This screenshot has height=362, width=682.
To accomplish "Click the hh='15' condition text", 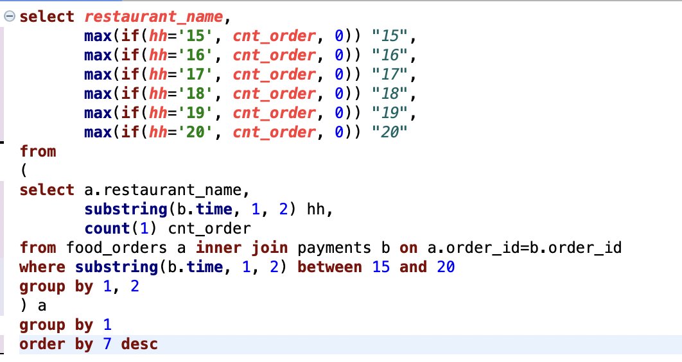I will click(x=180, y=36).
